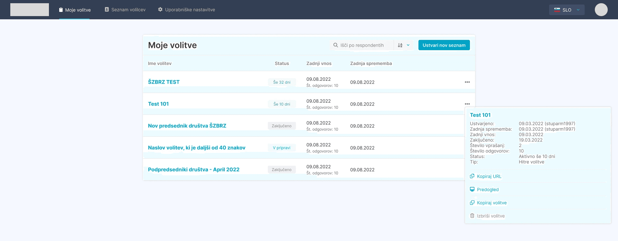Click Zaključeno badge of Podpredsedniki row
Image resolution: width=618 pixels, height=241 pixels.
click(282, 170)
